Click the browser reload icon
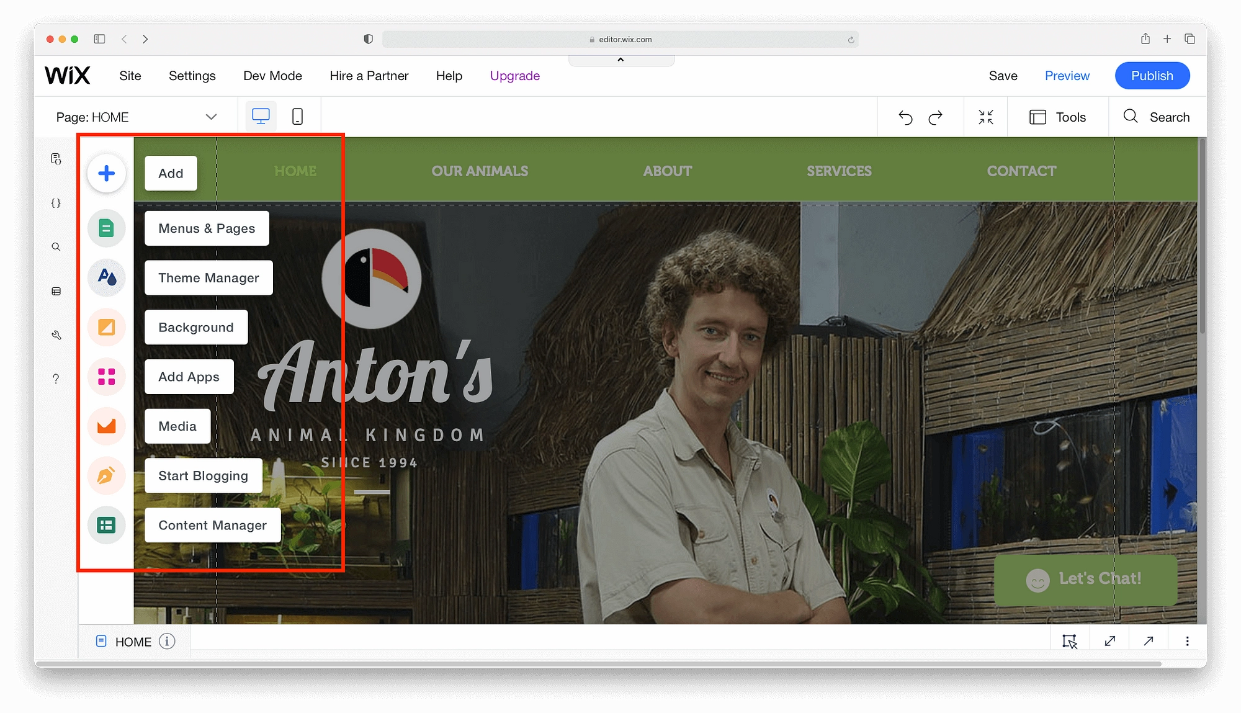This screenshot has height=713, width=1241. pyautogui.click(x=851, y=40)
